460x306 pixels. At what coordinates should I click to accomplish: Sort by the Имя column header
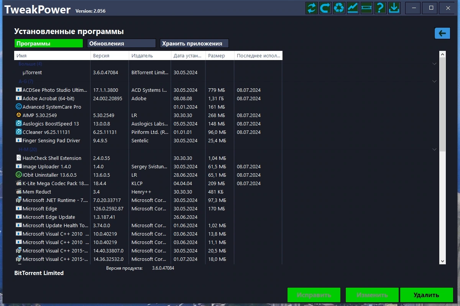point(53,55)
